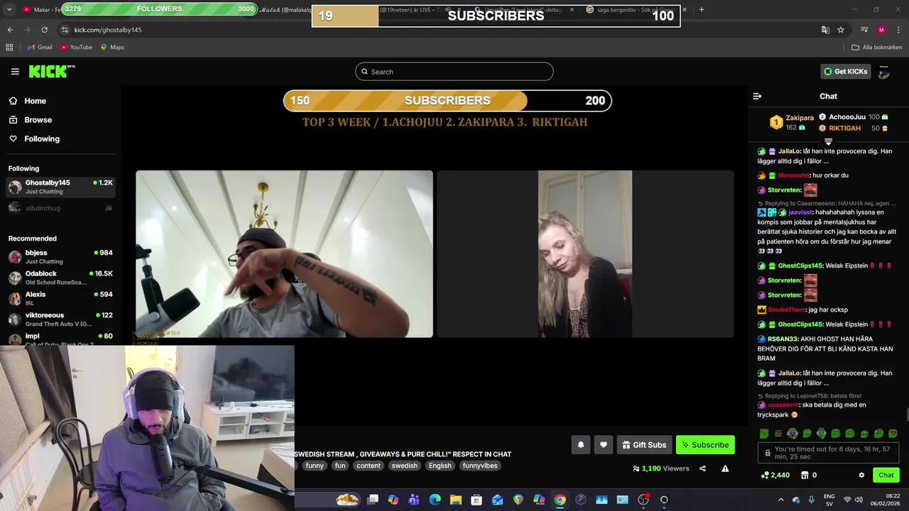909x511 pixels.
Task: Click the report stream warning icon
Action: pyautogui.click(x=725, y=468)
